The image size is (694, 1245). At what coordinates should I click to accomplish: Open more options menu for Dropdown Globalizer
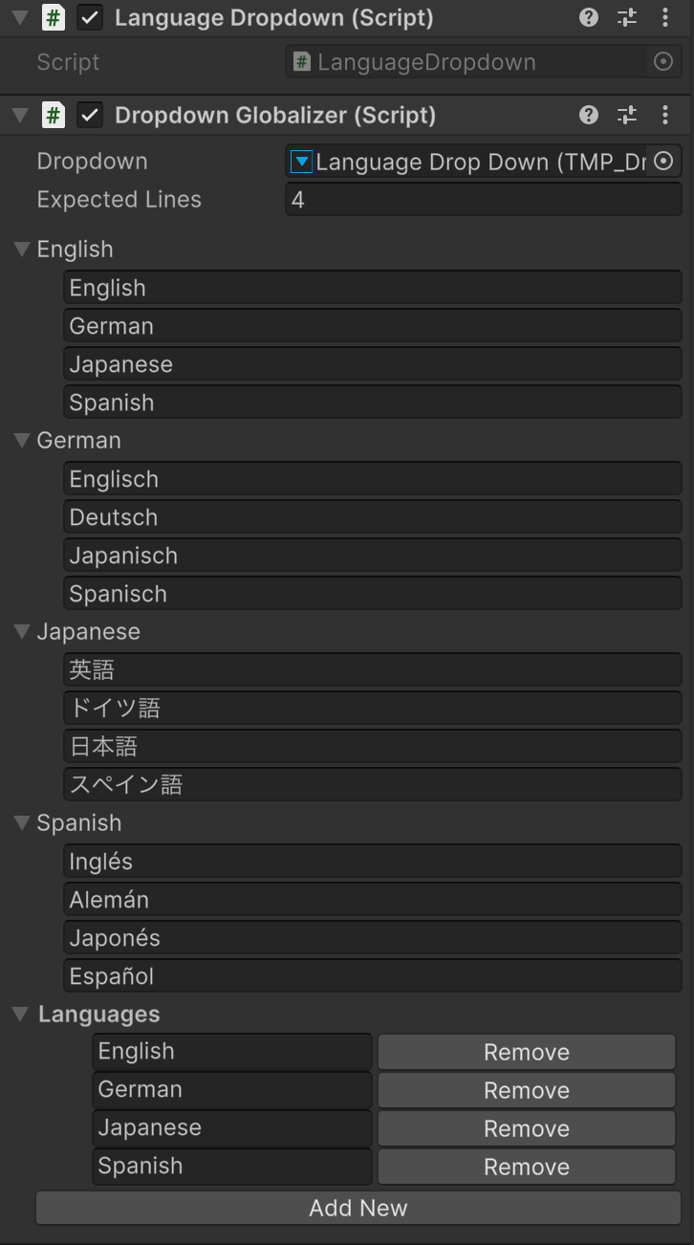click(x=665, y=116)
